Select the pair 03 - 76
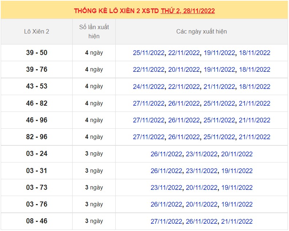 (x=37, y=204)
